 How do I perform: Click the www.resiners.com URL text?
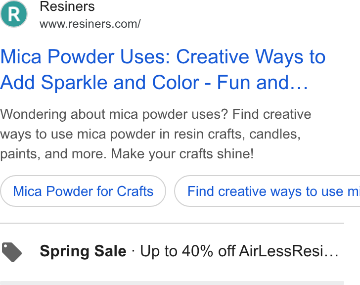coord(90,24)
